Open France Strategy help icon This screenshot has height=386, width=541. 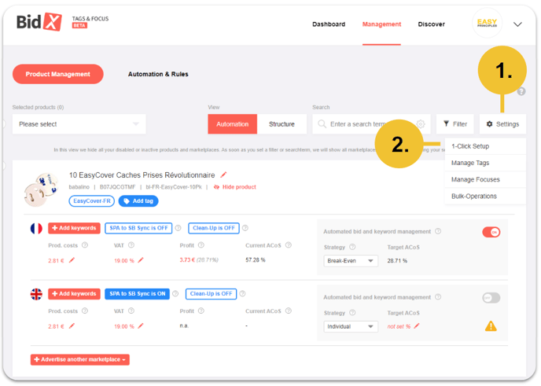click(x=352, y=247)
